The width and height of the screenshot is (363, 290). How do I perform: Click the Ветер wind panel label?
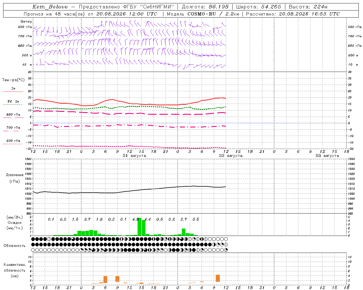(x=26, y=22)
